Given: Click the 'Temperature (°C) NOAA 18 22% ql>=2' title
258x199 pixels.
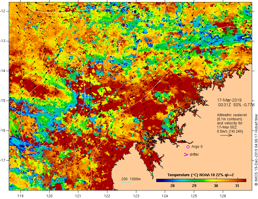Looking at the screenshot, I should click(201, 175).
